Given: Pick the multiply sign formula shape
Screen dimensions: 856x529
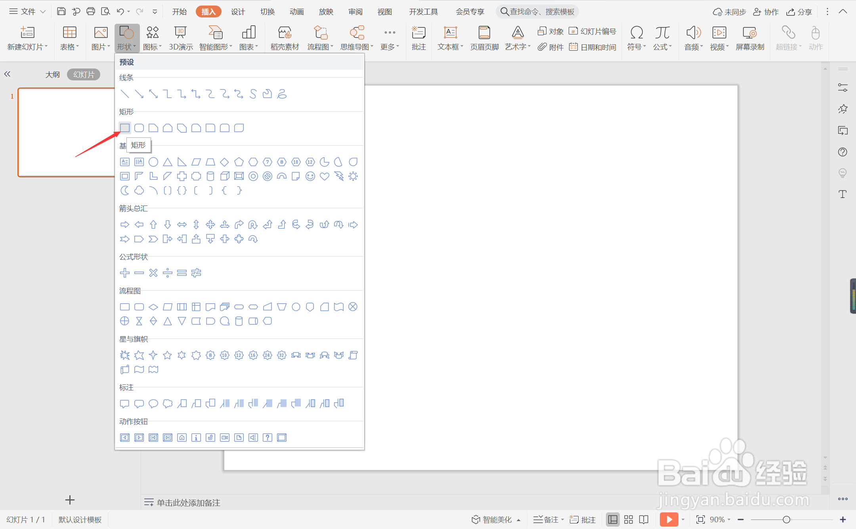Looking at the screenshot, I should (x=153, y=273).
